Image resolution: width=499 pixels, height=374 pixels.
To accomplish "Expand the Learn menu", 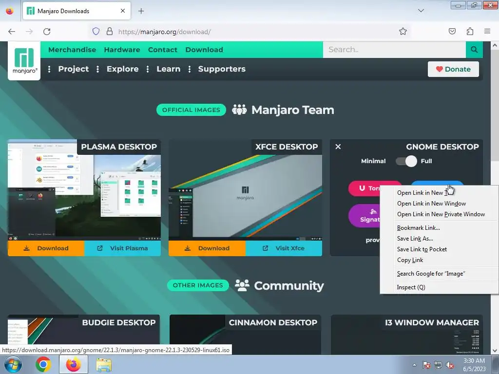I will (168, 69).
